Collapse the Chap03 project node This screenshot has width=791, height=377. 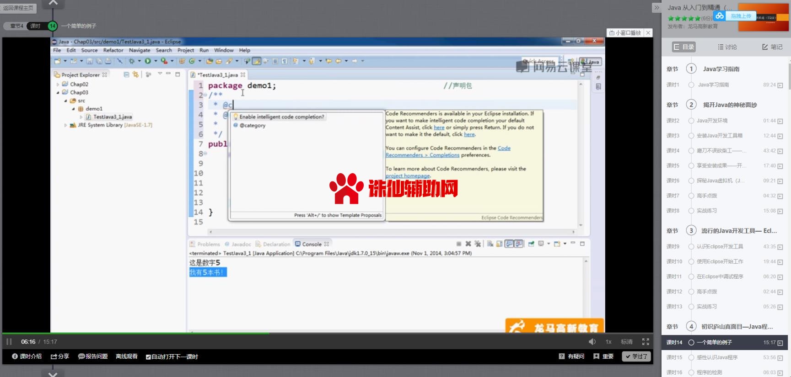pyautogui.click(x=58, y=92)
